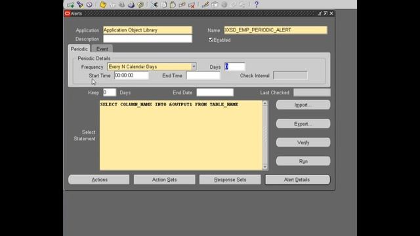This screenshot has height=236, width=420.
Task: Click the Select Statement scrollbar up arrow
Action: [265, 104]
